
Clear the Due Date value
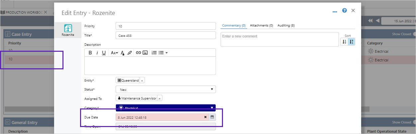coord(205,117)
